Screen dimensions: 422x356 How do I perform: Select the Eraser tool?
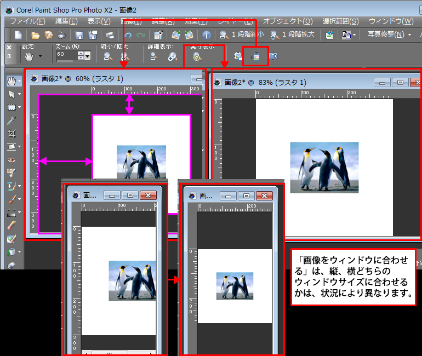[x=12, y=225]
